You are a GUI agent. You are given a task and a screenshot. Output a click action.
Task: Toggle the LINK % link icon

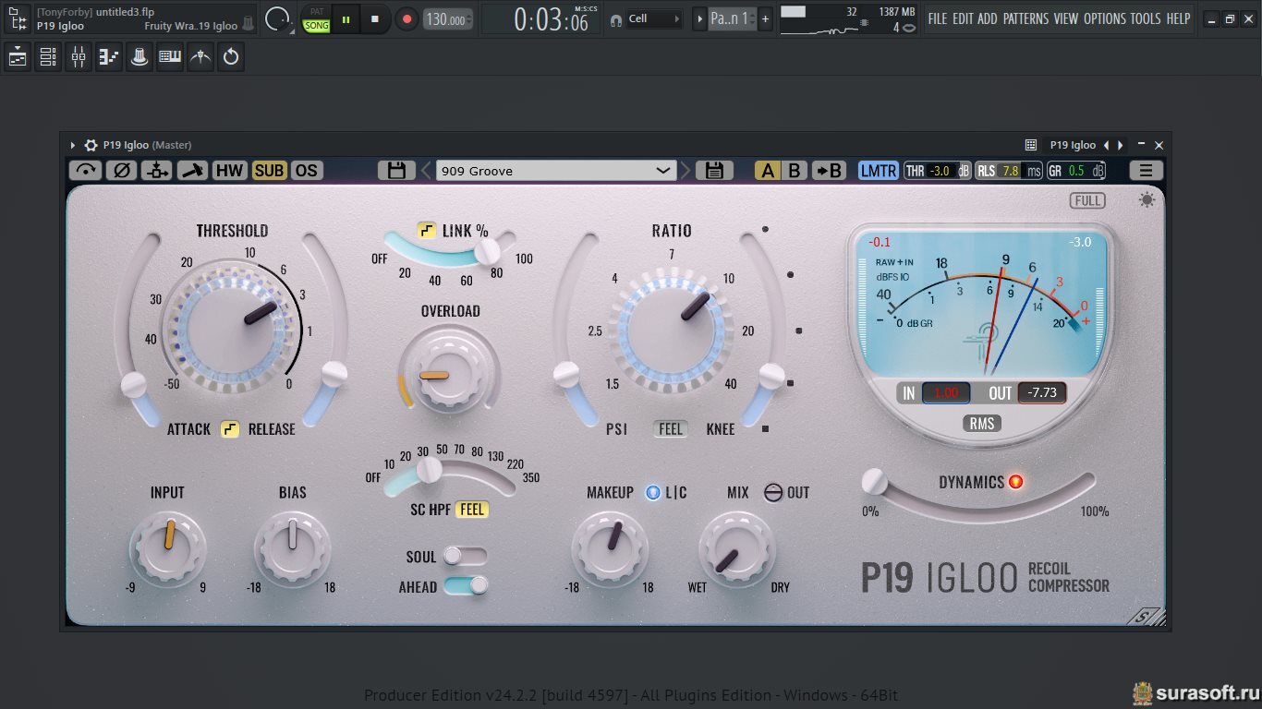click(x=427, y=230)
